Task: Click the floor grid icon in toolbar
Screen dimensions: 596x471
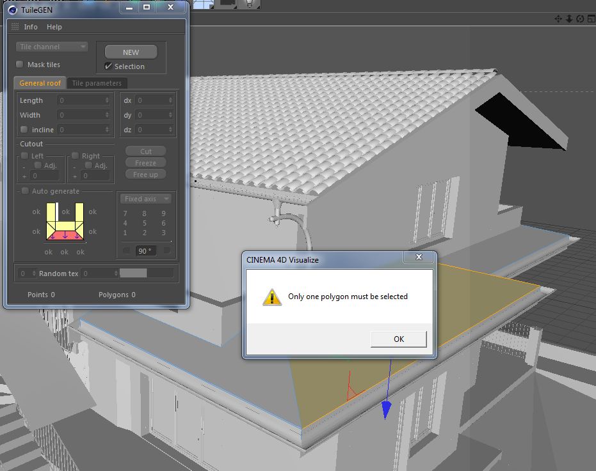Action: click(204, 4)
